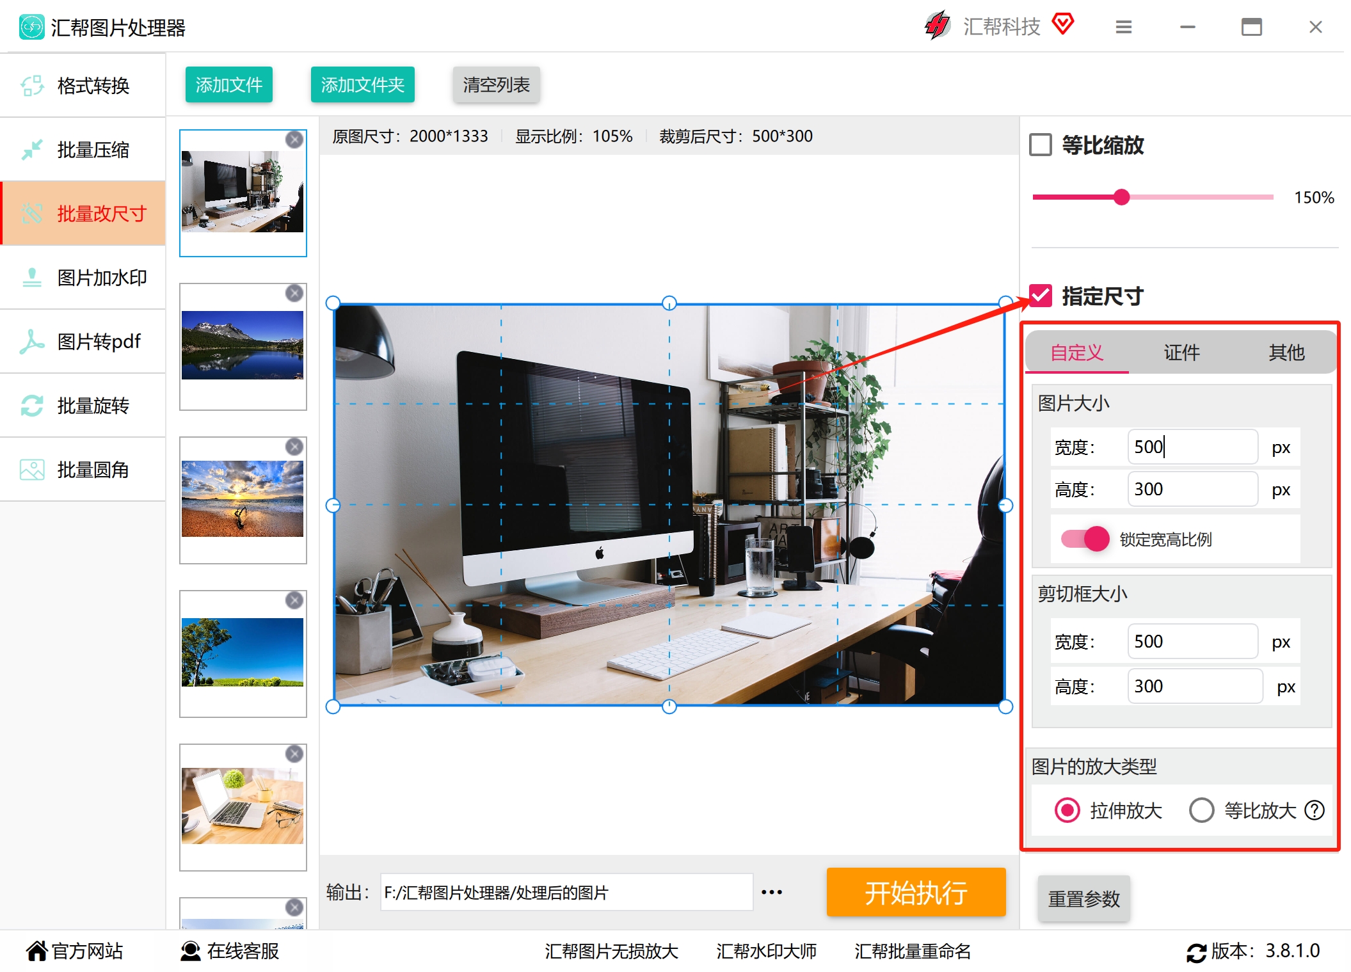The image size is (1351, 972).
Task: Click the 重置参数 button
Action: point(1083,899)
